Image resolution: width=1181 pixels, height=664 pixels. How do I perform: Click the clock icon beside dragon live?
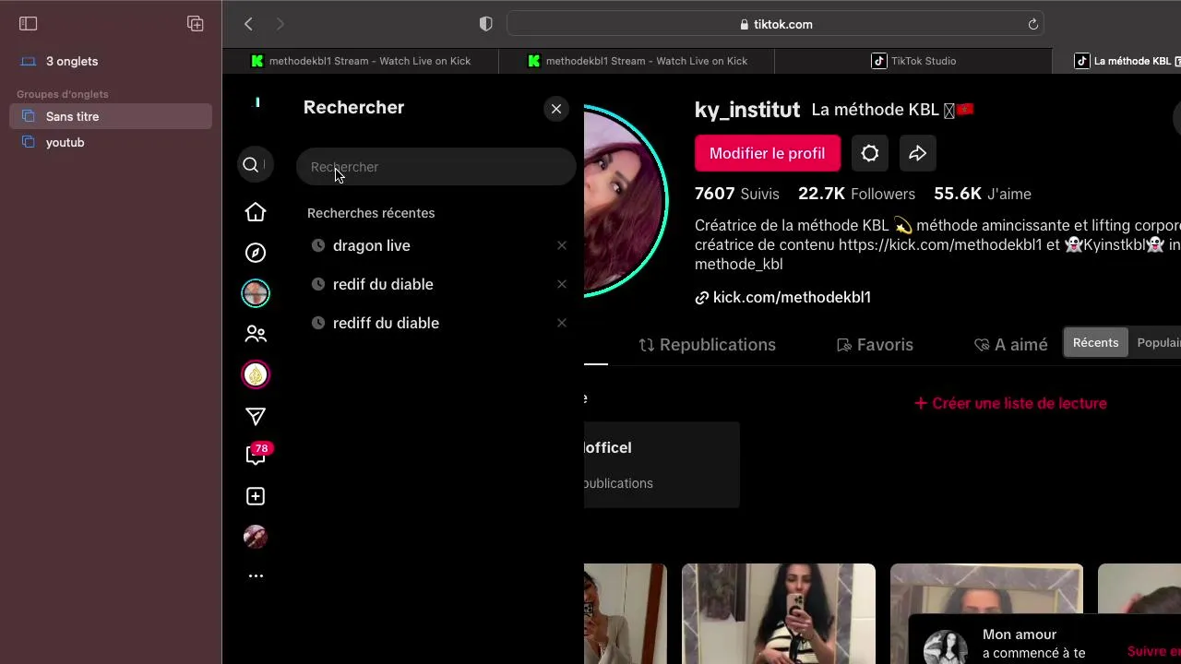coord(318,245)
